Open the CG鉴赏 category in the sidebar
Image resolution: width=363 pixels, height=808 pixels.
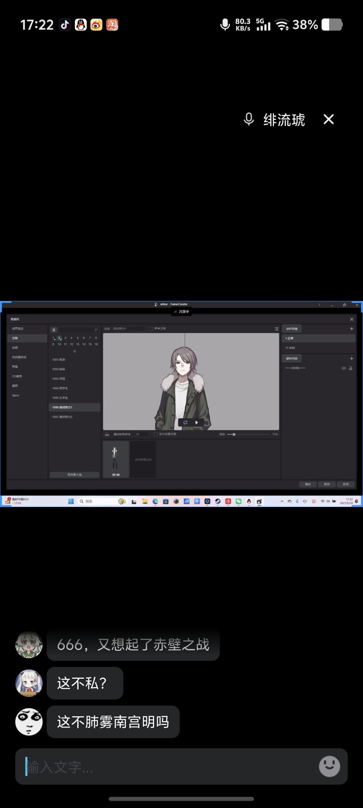point(27,376)
